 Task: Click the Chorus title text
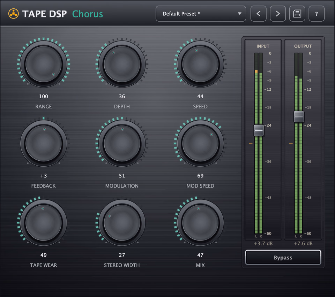pyautogui.click(x=88, y=14)
